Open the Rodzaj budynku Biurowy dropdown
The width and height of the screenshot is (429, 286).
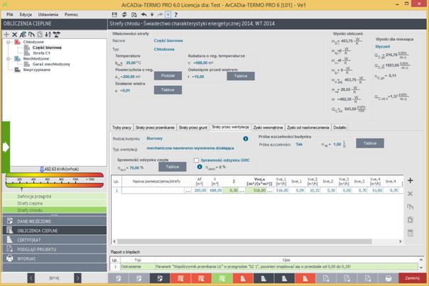tap(155, 138)
